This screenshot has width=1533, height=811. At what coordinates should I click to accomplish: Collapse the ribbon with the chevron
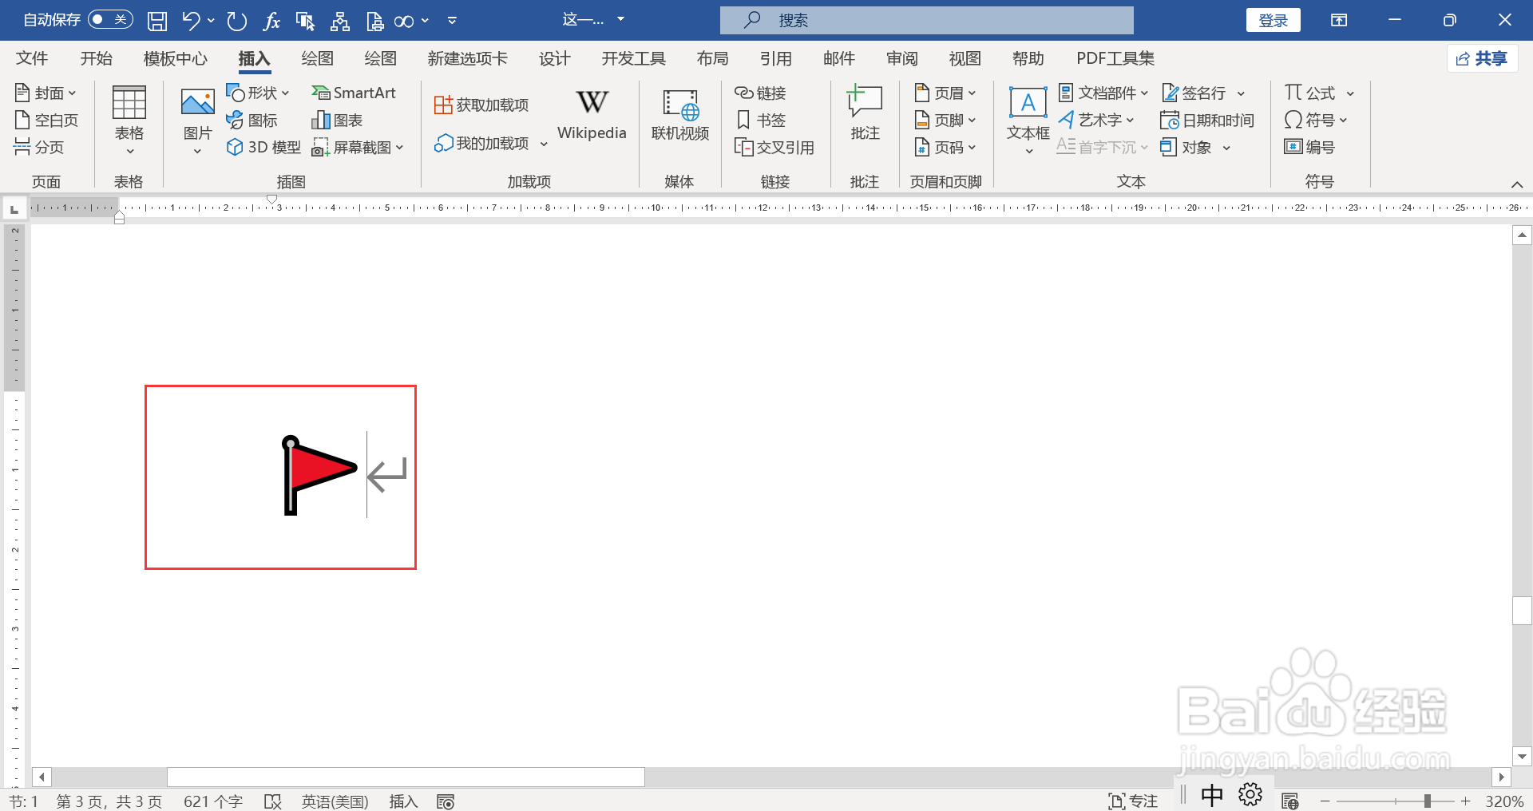1517,184
